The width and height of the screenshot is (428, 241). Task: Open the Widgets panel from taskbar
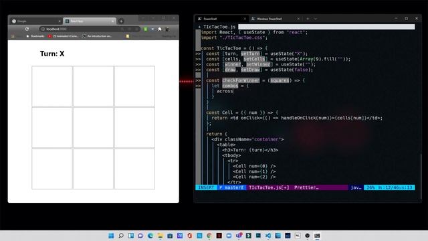point(131,236)
